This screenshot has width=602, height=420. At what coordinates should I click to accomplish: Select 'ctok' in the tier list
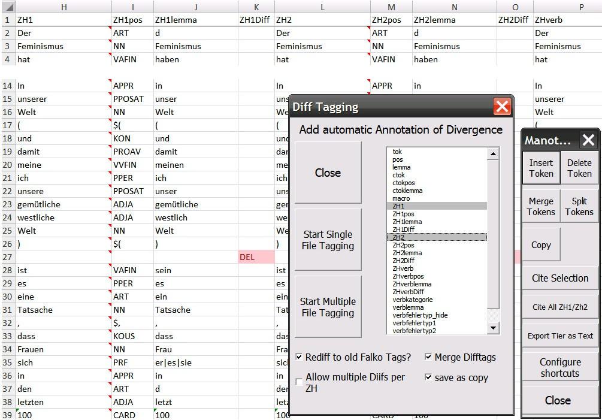pyautogui.click(x=437, y=175)
